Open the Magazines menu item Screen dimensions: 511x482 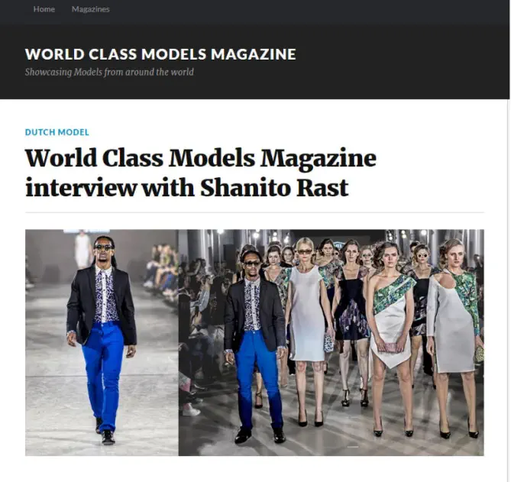[x=91, y=9]
